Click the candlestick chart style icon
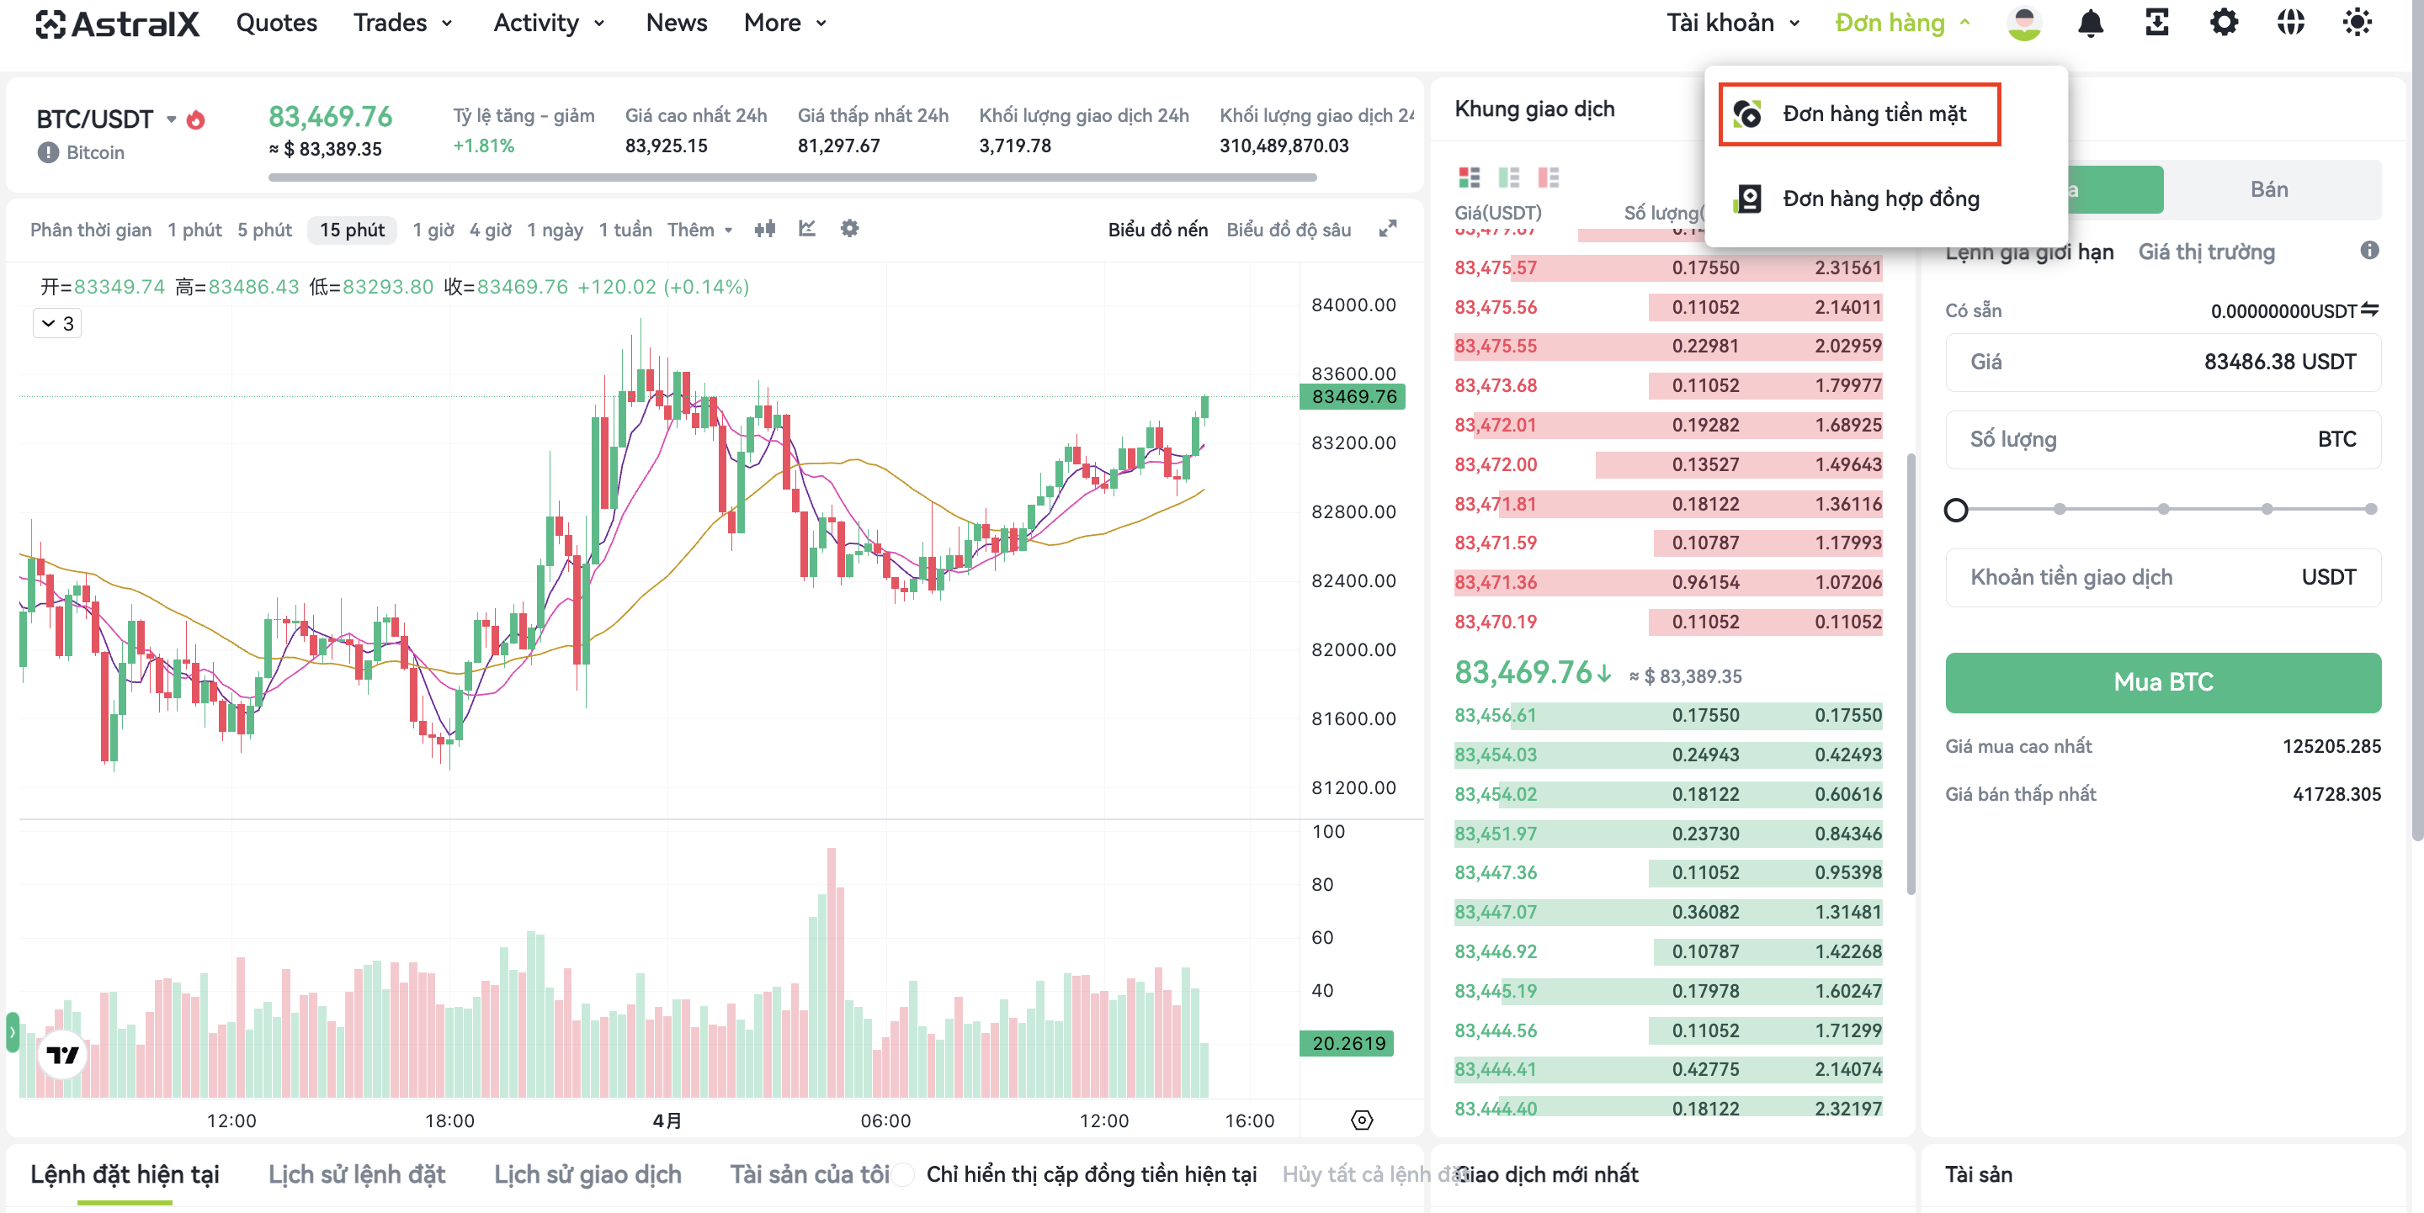Image resolution: width=2424 pixels, height=1213 pixels. (764, 229)
